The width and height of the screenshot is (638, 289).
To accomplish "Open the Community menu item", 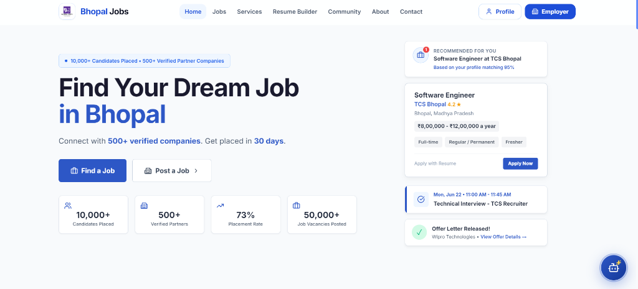I will [344, 12].
